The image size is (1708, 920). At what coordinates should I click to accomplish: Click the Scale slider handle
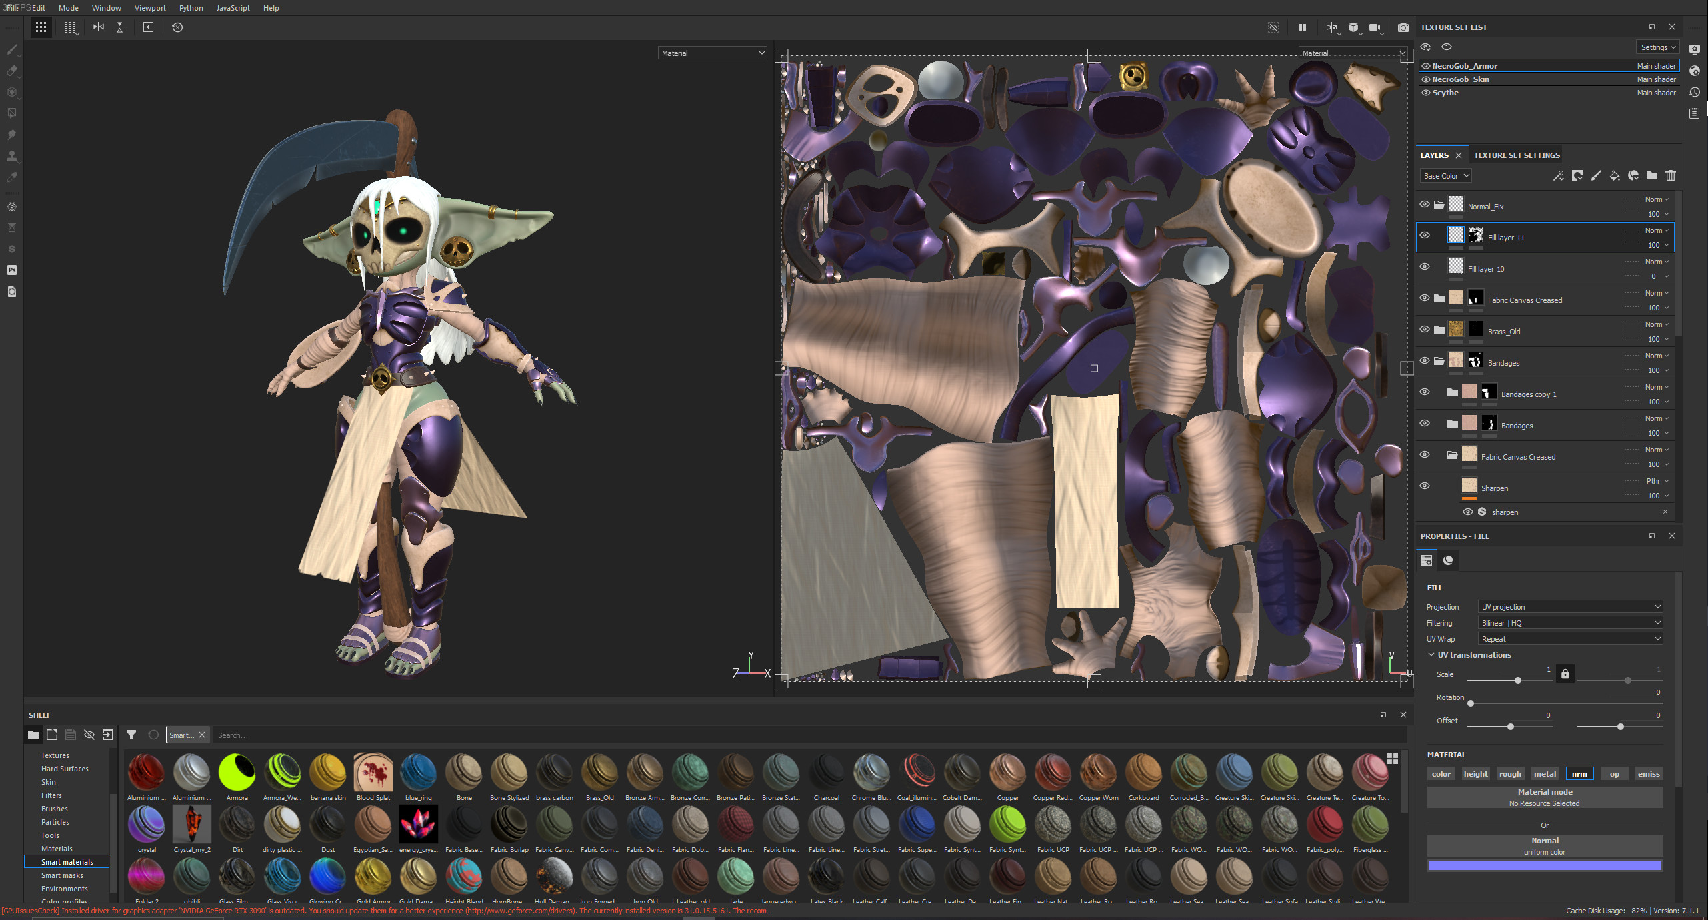coord(1518,680)
